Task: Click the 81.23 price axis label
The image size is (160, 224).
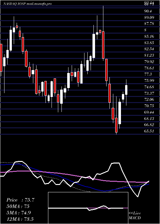Action: [x=149, y=55]
